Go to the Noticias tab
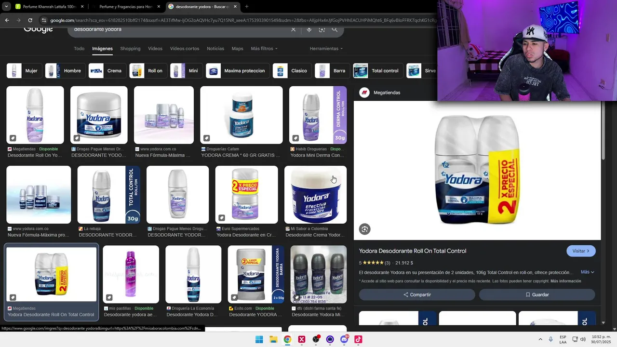 (215, 49)
